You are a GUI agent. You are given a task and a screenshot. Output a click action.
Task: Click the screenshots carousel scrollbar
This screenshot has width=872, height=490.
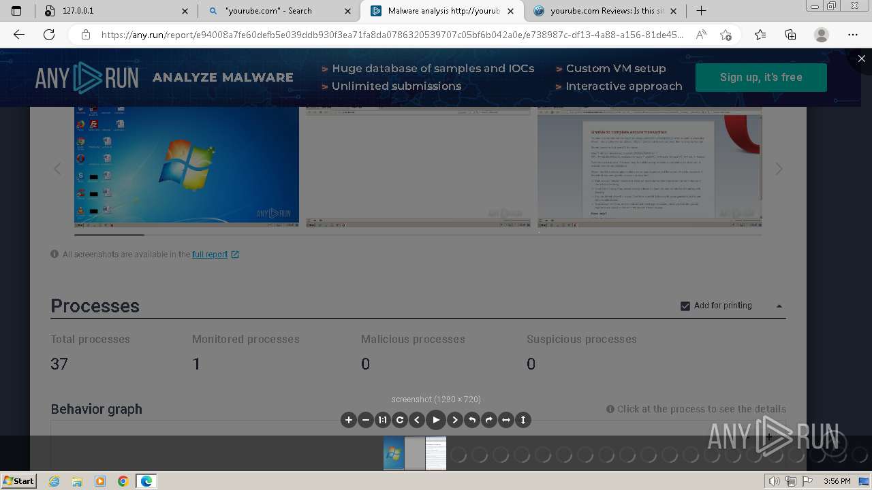pyautogui.click(x=109, y=235)
